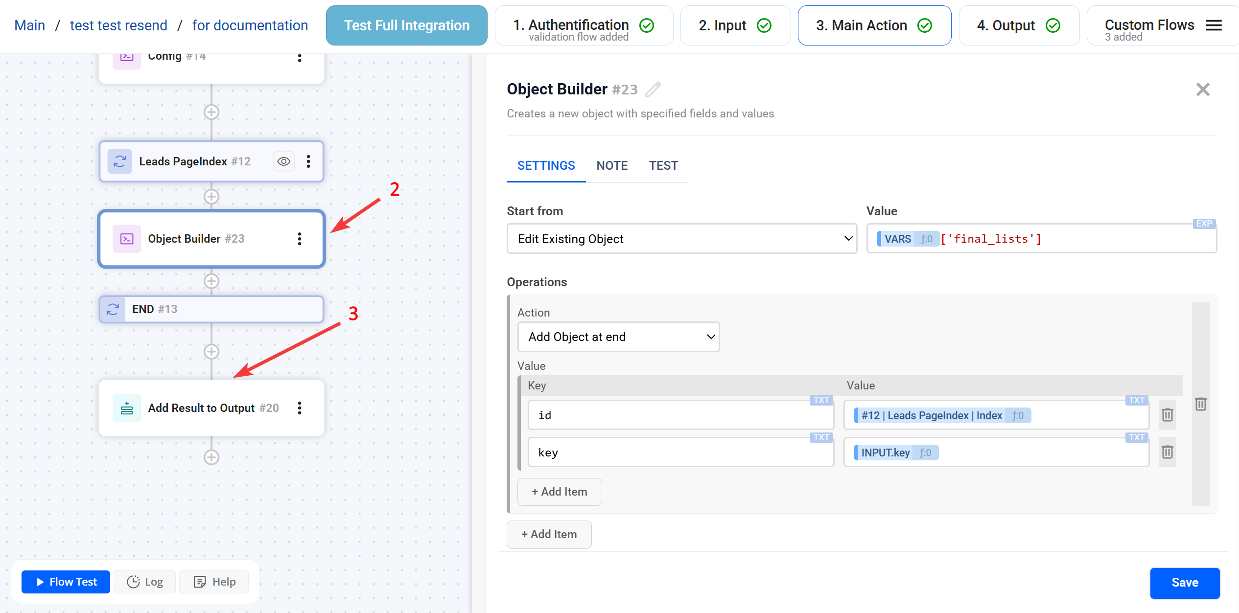The image size is (1239, 613).
Task: Open the Action dropdown showing Add Object at end
Action: click(618, 337)
